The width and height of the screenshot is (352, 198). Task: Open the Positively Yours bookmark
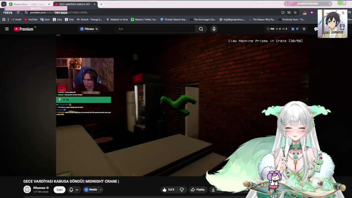291,20
